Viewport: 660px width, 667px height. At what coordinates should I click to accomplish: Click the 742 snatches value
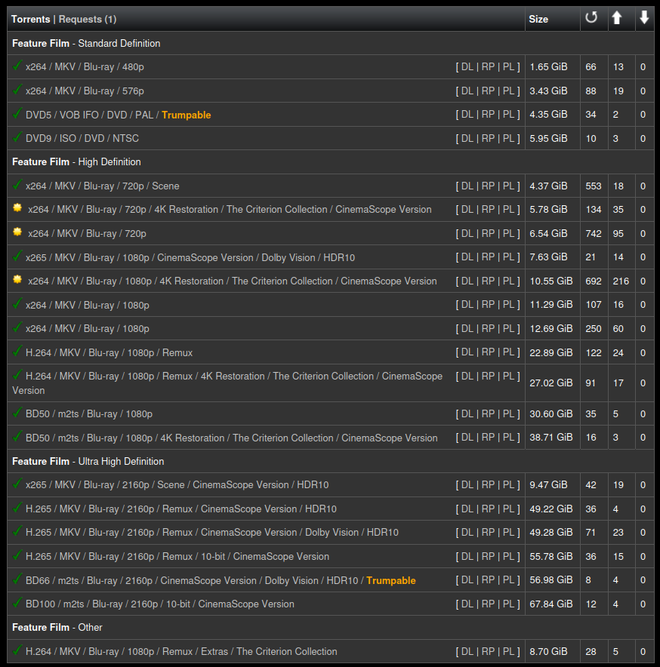(593, 234)
